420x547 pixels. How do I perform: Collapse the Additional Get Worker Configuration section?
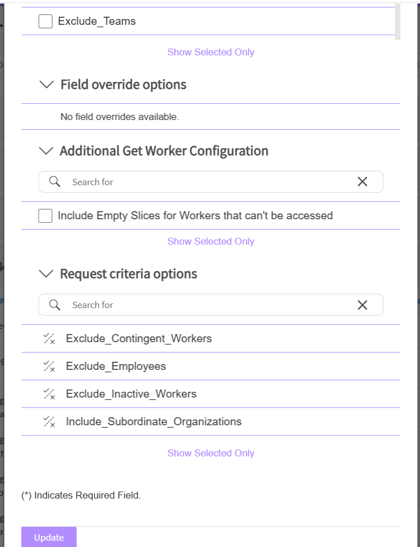click(46, 151)
